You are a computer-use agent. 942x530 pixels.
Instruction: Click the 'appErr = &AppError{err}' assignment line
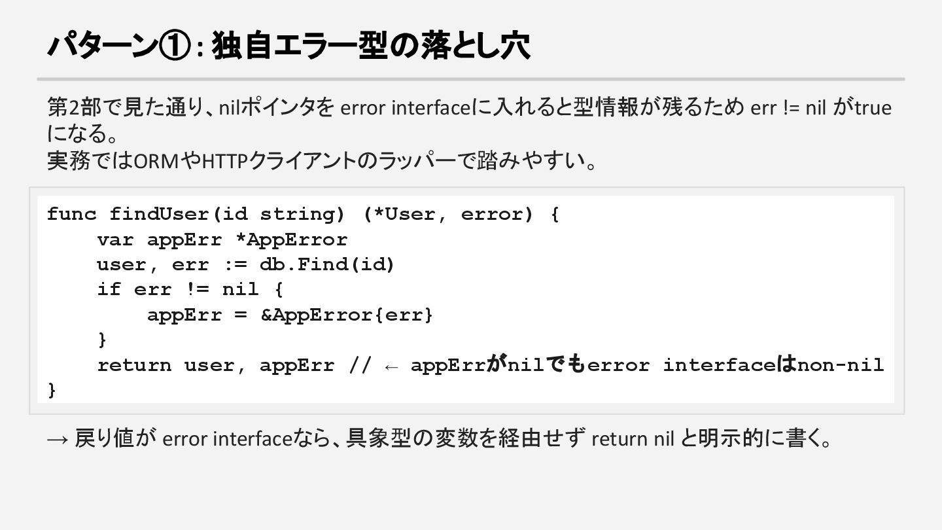(x=290, y=315)
